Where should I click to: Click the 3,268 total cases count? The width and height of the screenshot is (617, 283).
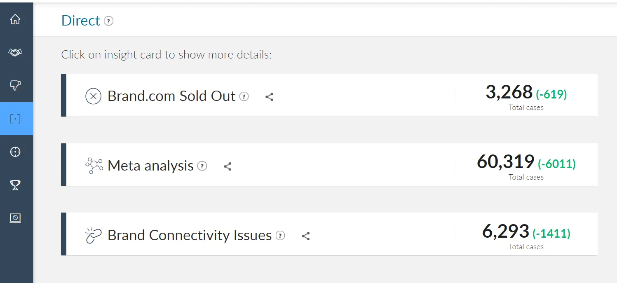tap(509, 92)
